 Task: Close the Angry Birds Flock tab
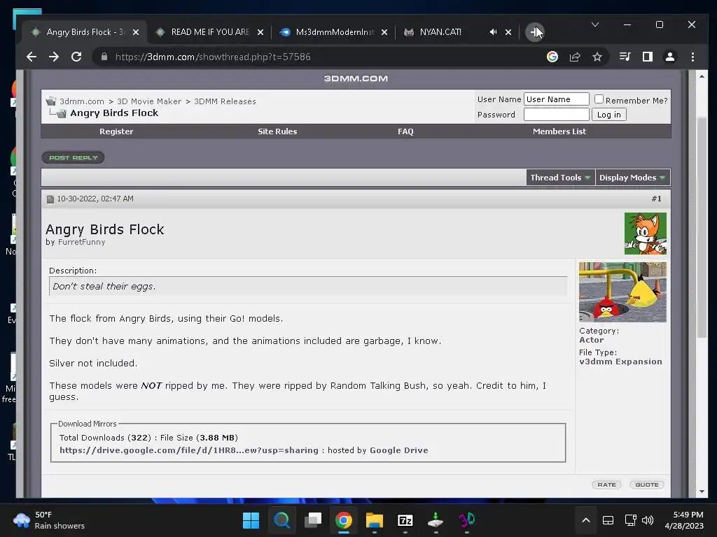click(136, 32)
